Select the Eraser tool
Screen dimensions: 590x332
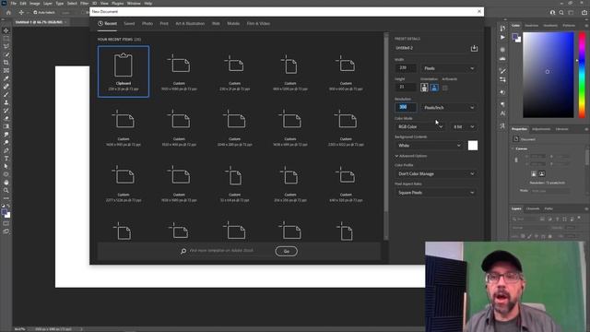pyautogui.click(x=6, y=118)
